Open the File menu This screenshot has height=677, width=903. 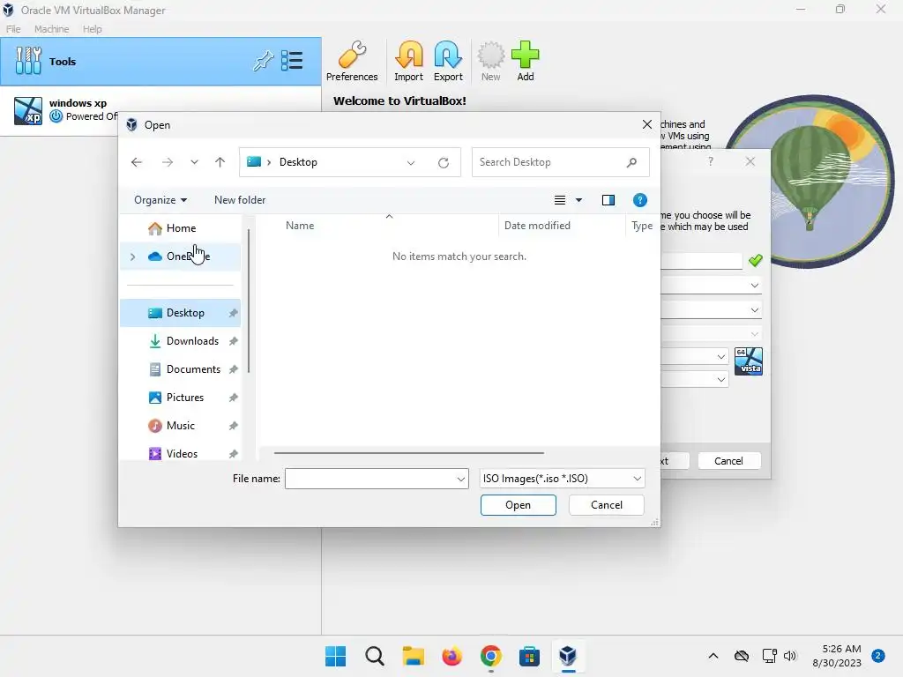pyautogui.click(x=13, y=29)
